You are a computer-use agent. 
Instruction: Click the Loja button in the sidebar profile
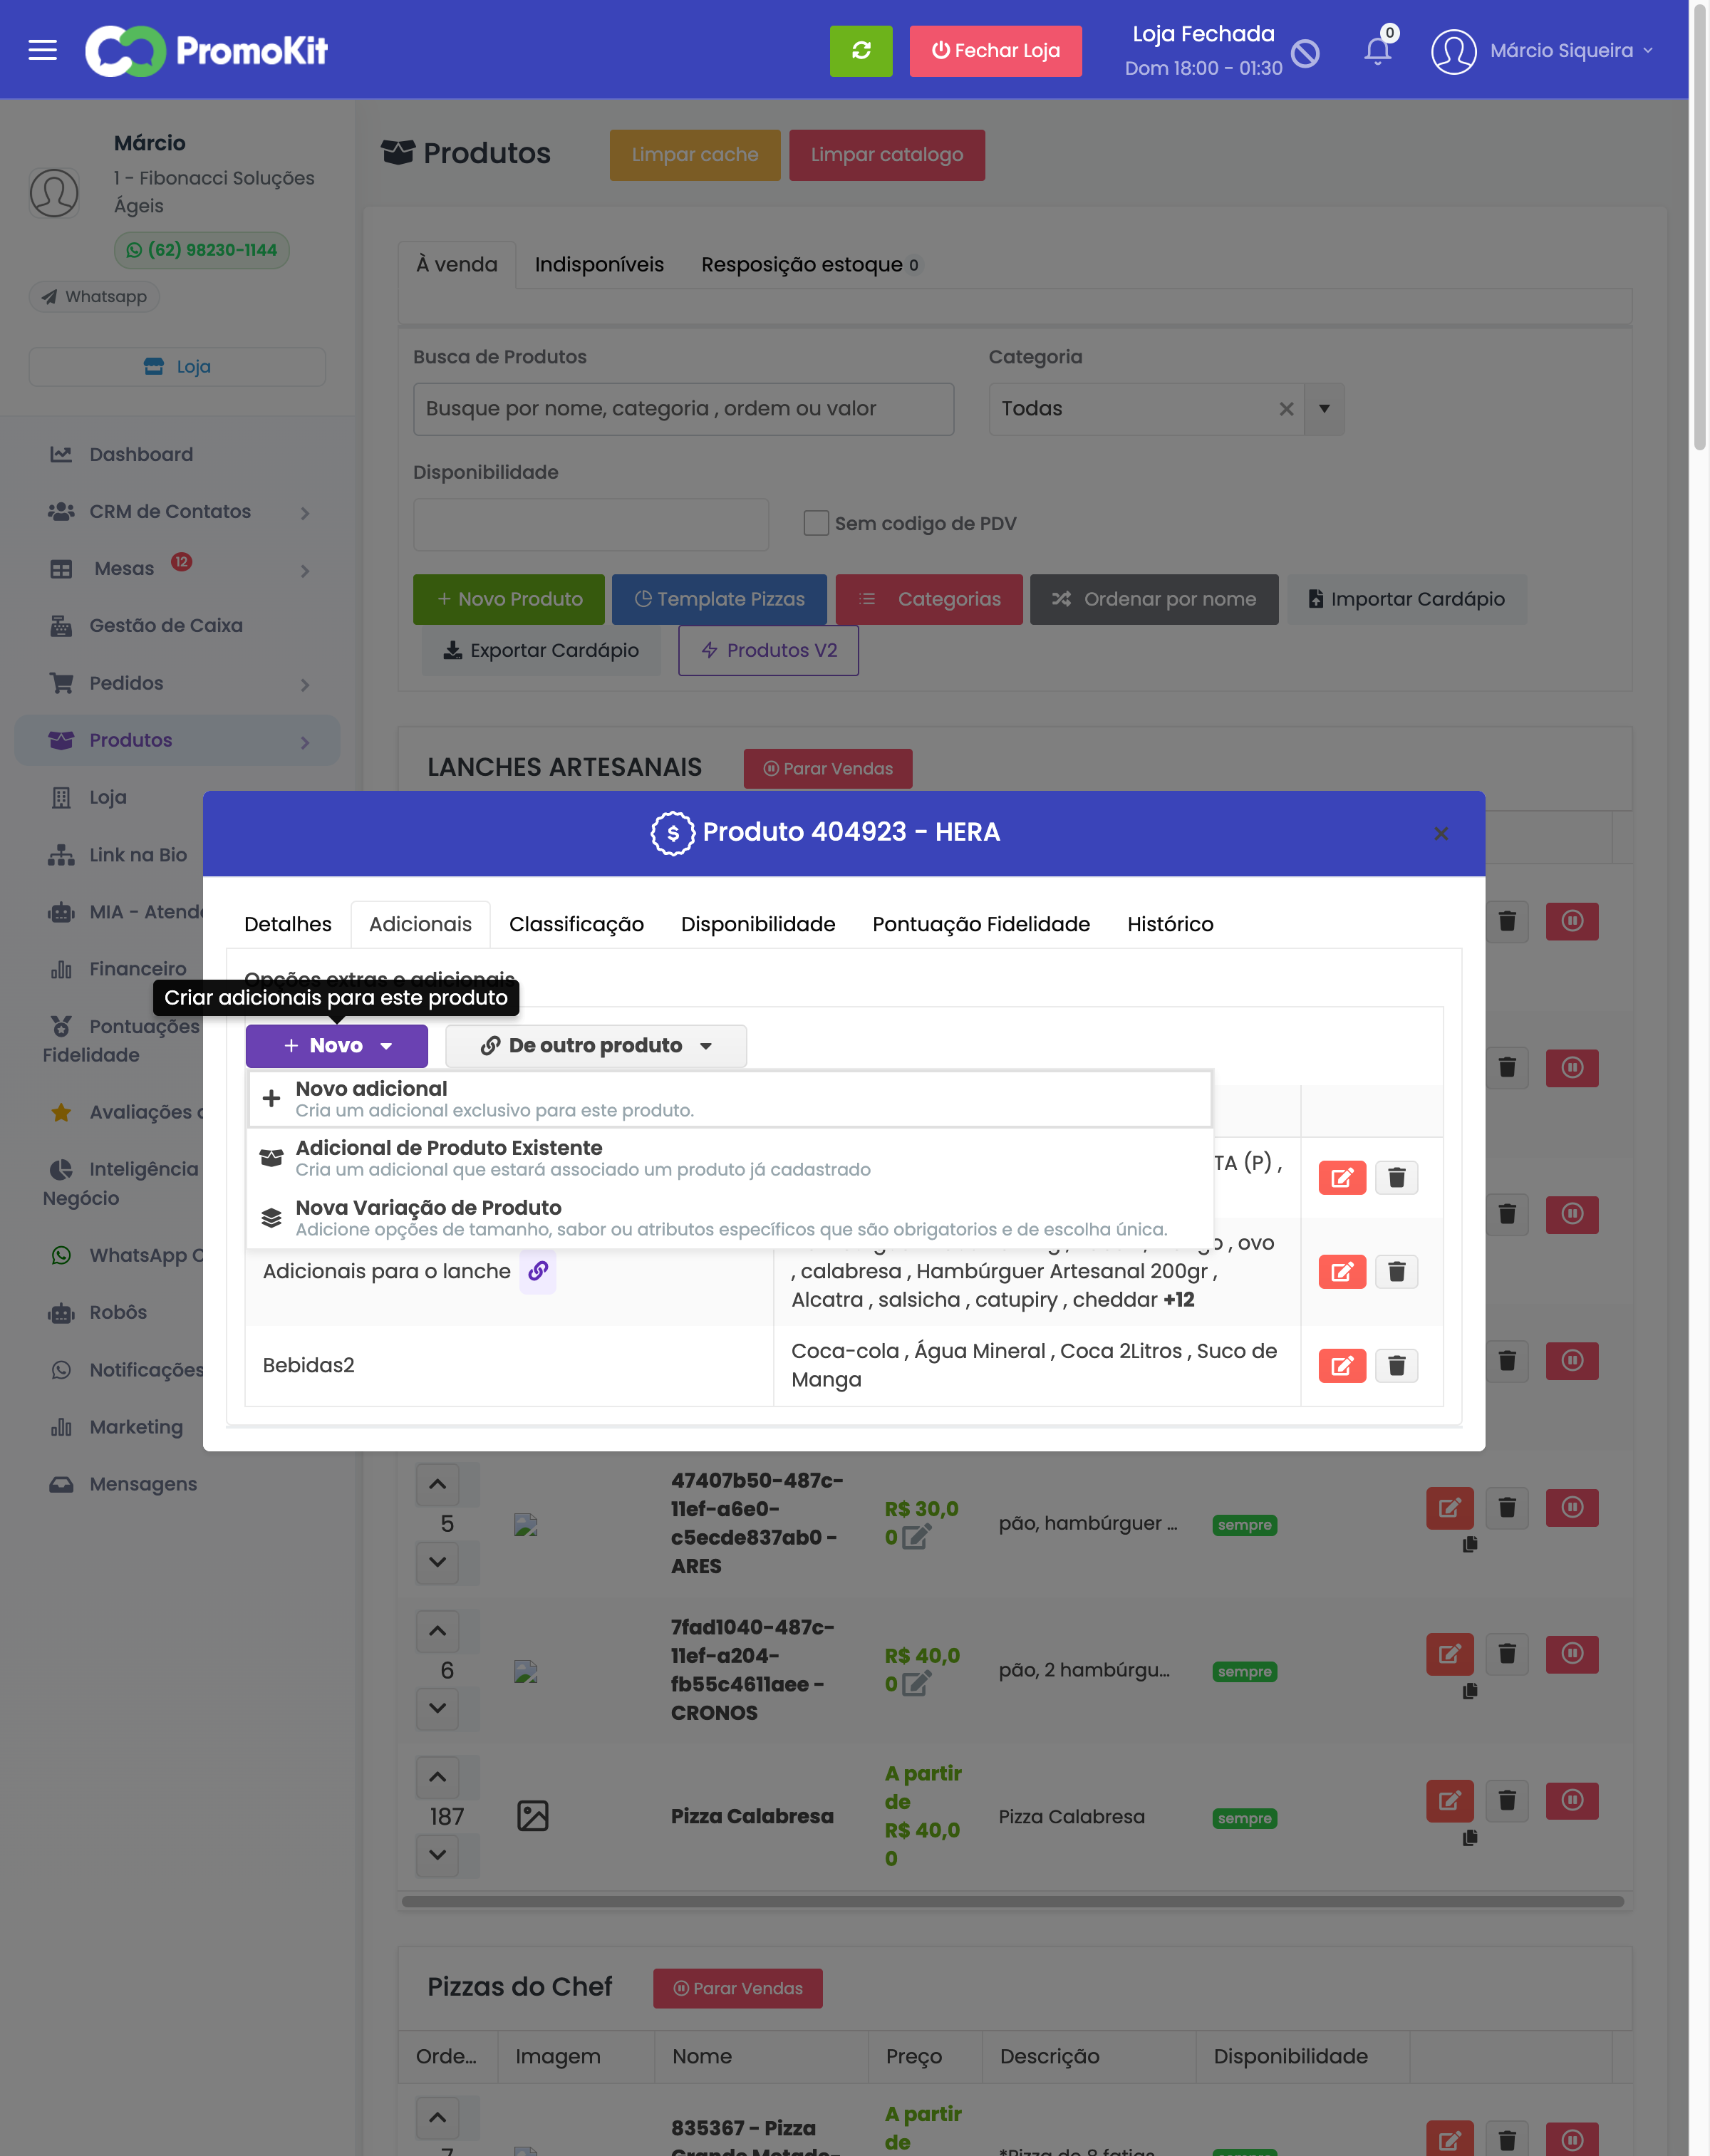coord(177,366)
